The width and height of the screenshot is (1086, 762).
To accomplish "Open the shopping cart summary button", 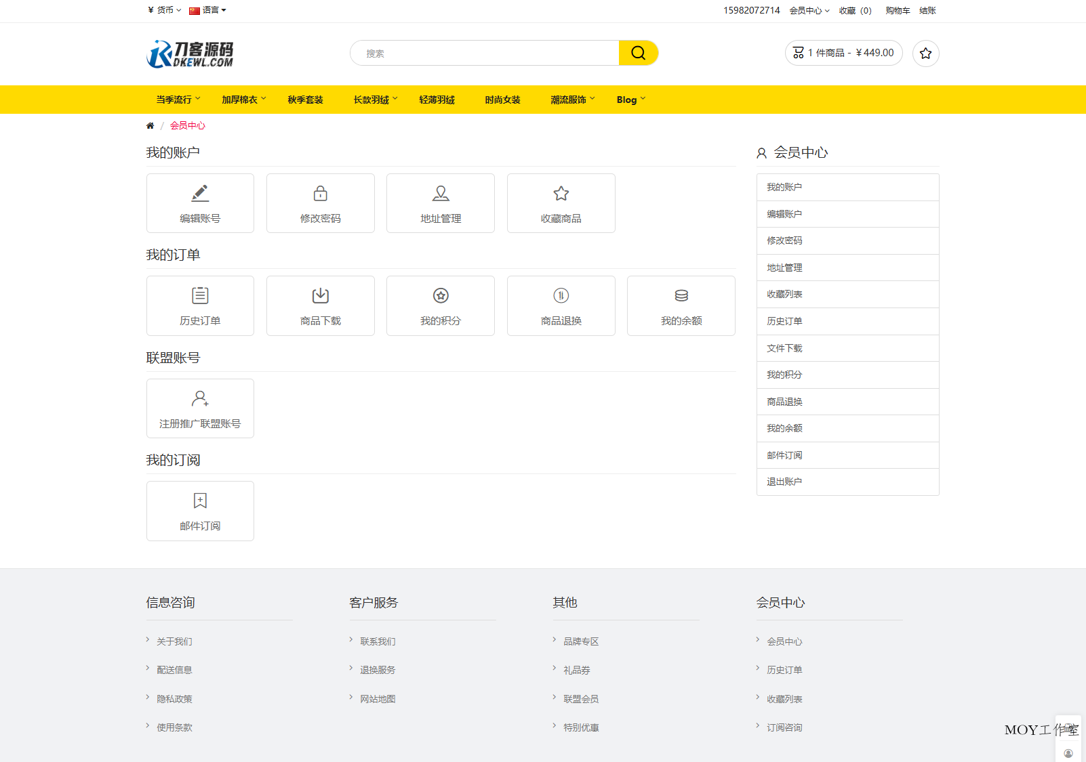I will (x=843, y=53).
